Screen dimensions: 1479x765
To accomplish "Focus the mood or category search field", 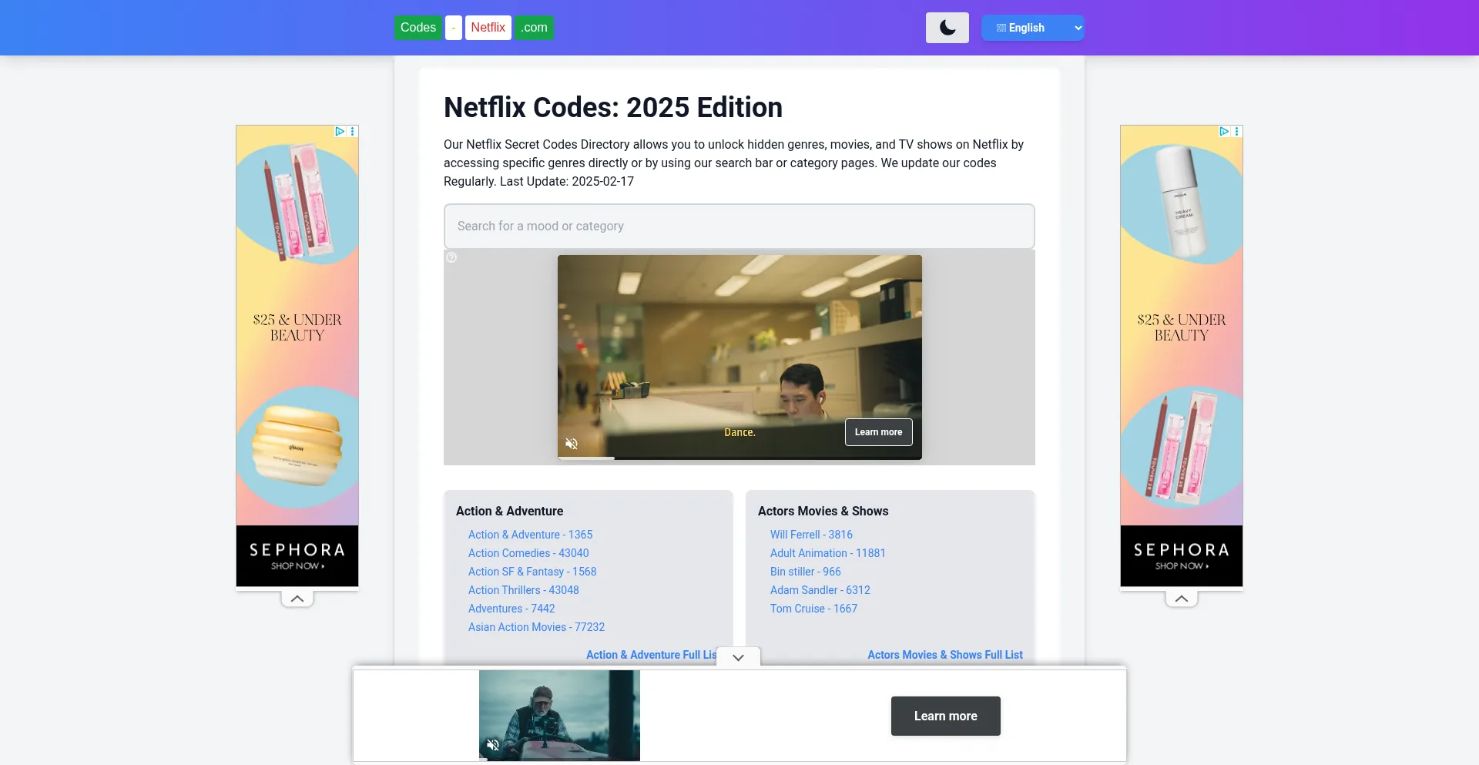I will click(739, 226).
